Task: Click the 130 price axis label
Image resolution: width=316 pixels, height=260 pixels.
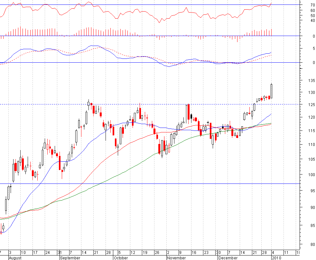Action: point(311,92)
